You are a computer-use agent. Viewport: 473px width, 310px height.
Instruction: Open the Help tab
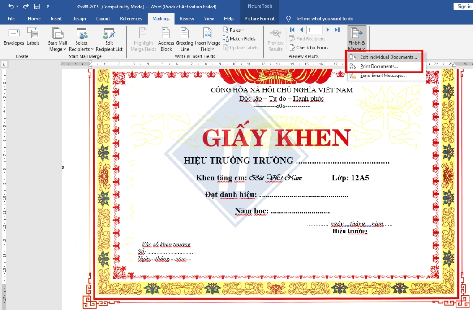pos(228,19)
